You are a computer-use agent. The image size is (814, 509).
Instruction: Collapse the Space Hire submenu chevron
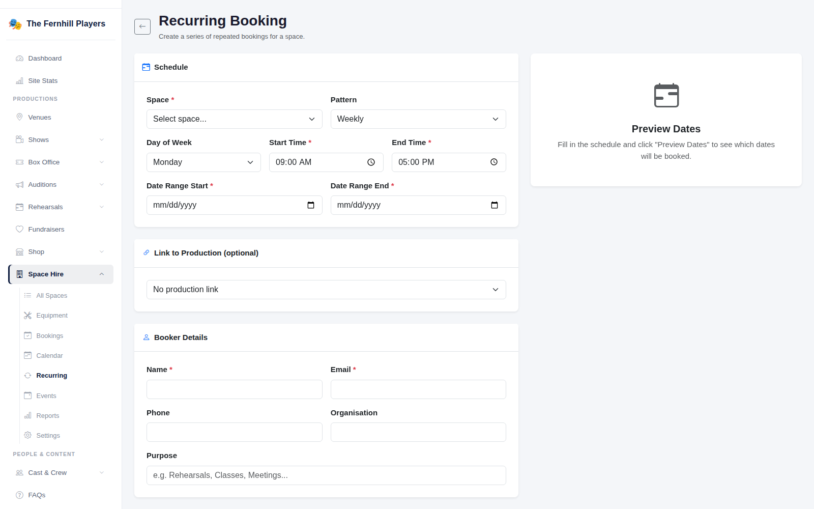tap(102, 274)
